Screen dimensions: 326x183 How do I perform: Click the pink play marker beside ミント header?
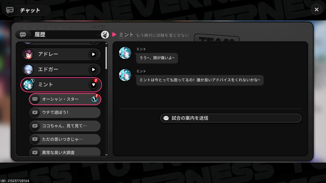click(114, 34)
